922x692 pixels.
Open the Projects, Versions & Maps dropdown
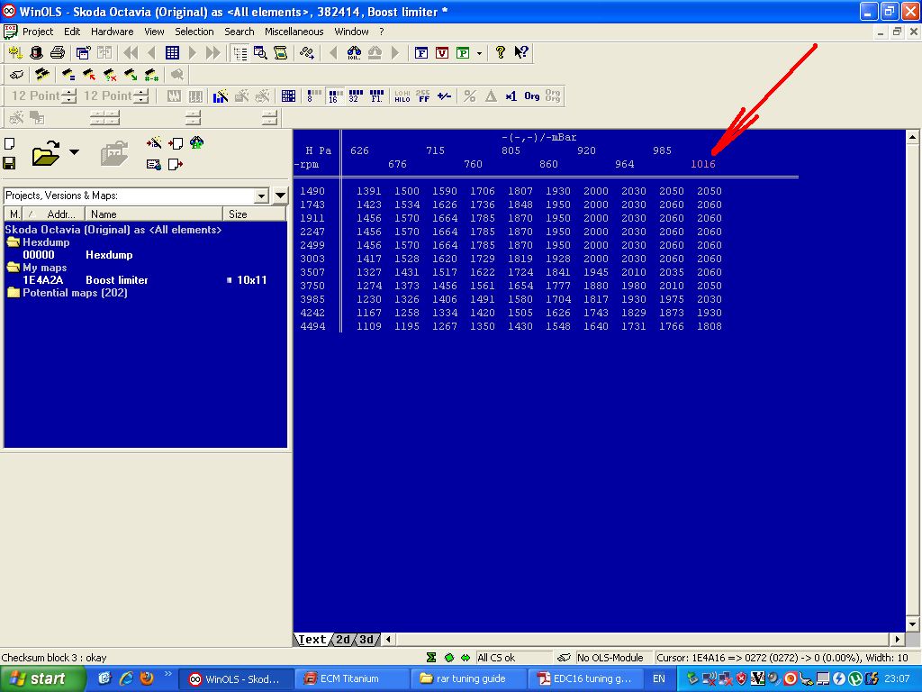[261, 196]
